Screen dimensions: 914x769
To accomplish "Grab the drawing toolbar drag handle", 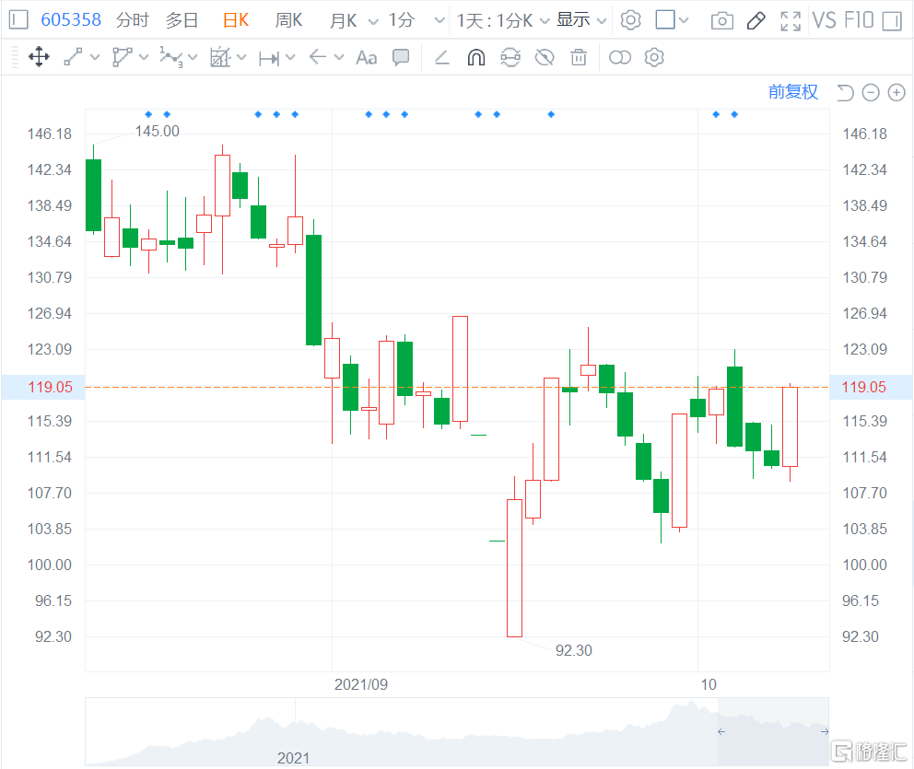I will [15, 57].
